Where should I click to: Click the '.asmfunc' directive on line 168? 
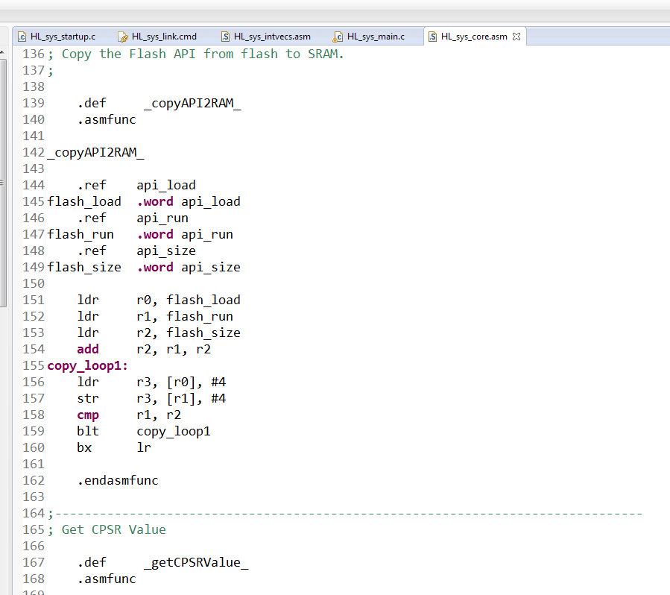[107, 579]
